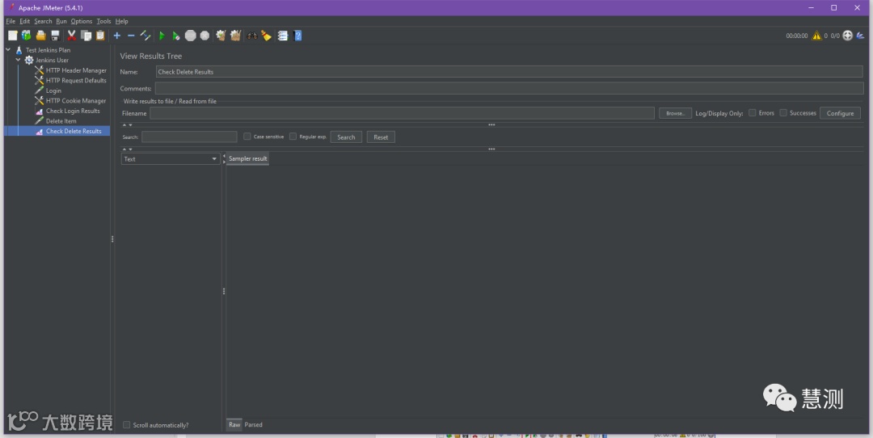The image size is (873, 438).
Task: Click the Stop test octagon icon
Action: coord(191,36)
